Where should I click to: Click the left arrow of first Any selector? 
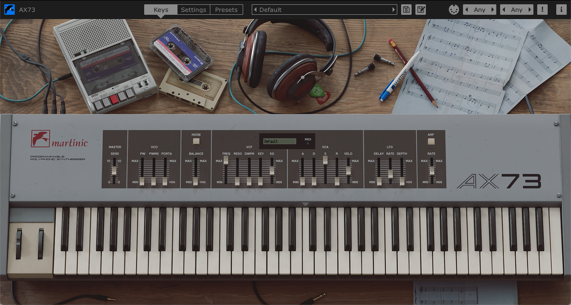(x=467, y=9)
